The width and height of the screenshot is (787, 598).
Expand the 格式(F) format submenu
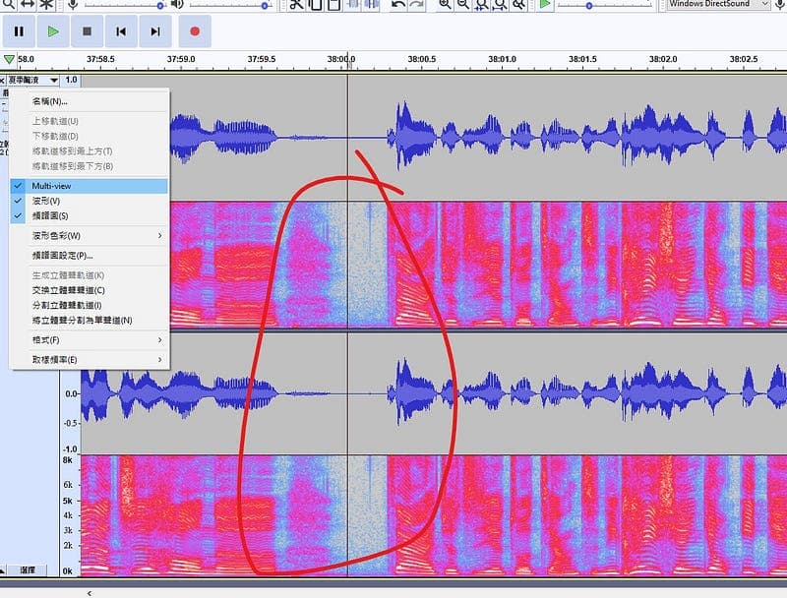pyautogui.click(x=90, y=339)
